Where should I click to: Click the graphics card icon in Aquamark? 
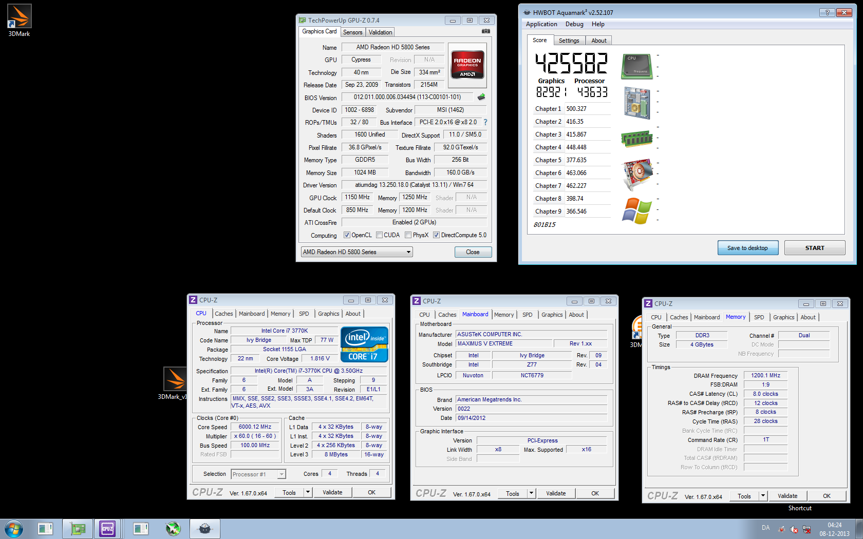(637, 174)
